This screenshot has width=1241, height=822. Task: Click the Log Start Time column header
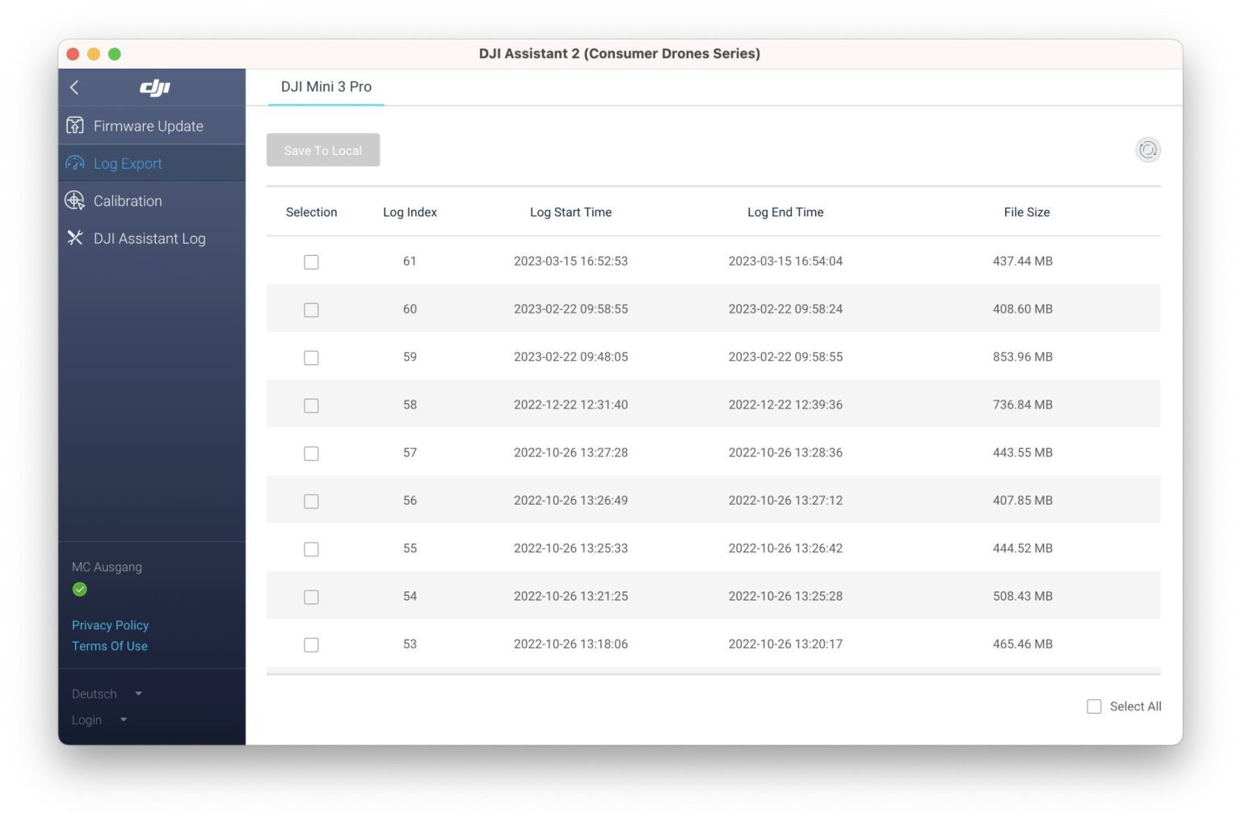click(570, 212)
